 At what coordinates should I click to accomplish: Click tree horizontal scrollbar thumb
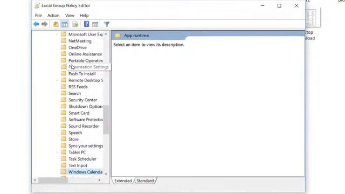click(53, 180)
